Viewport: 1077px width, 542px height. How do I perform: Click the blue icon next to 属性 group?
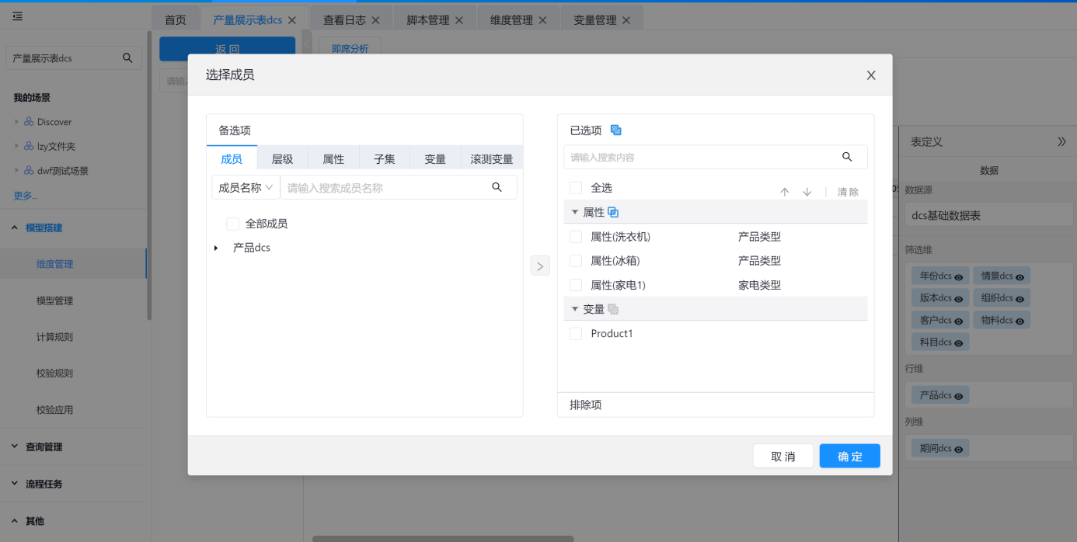tap(613, 212)
